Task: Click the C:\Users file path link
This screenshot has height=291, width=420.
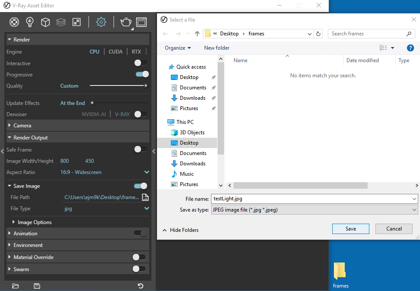Action: [102, 197]
